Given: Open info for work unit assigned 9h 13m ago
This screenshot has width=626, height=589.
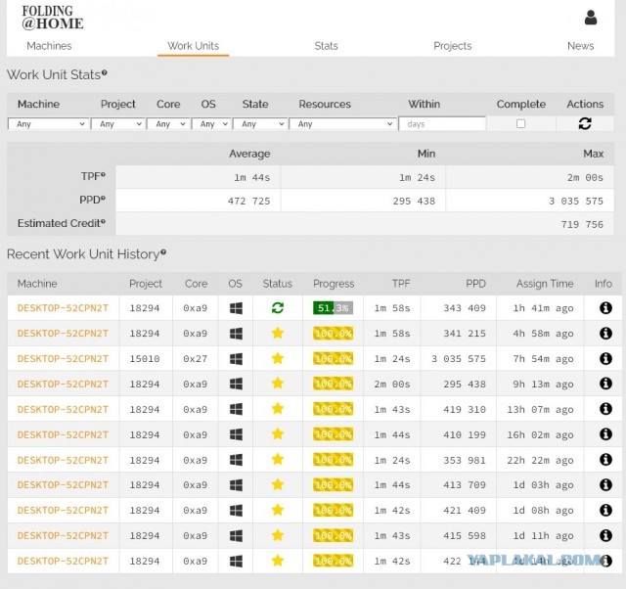Looking at the screenshot, I should 605,384.
